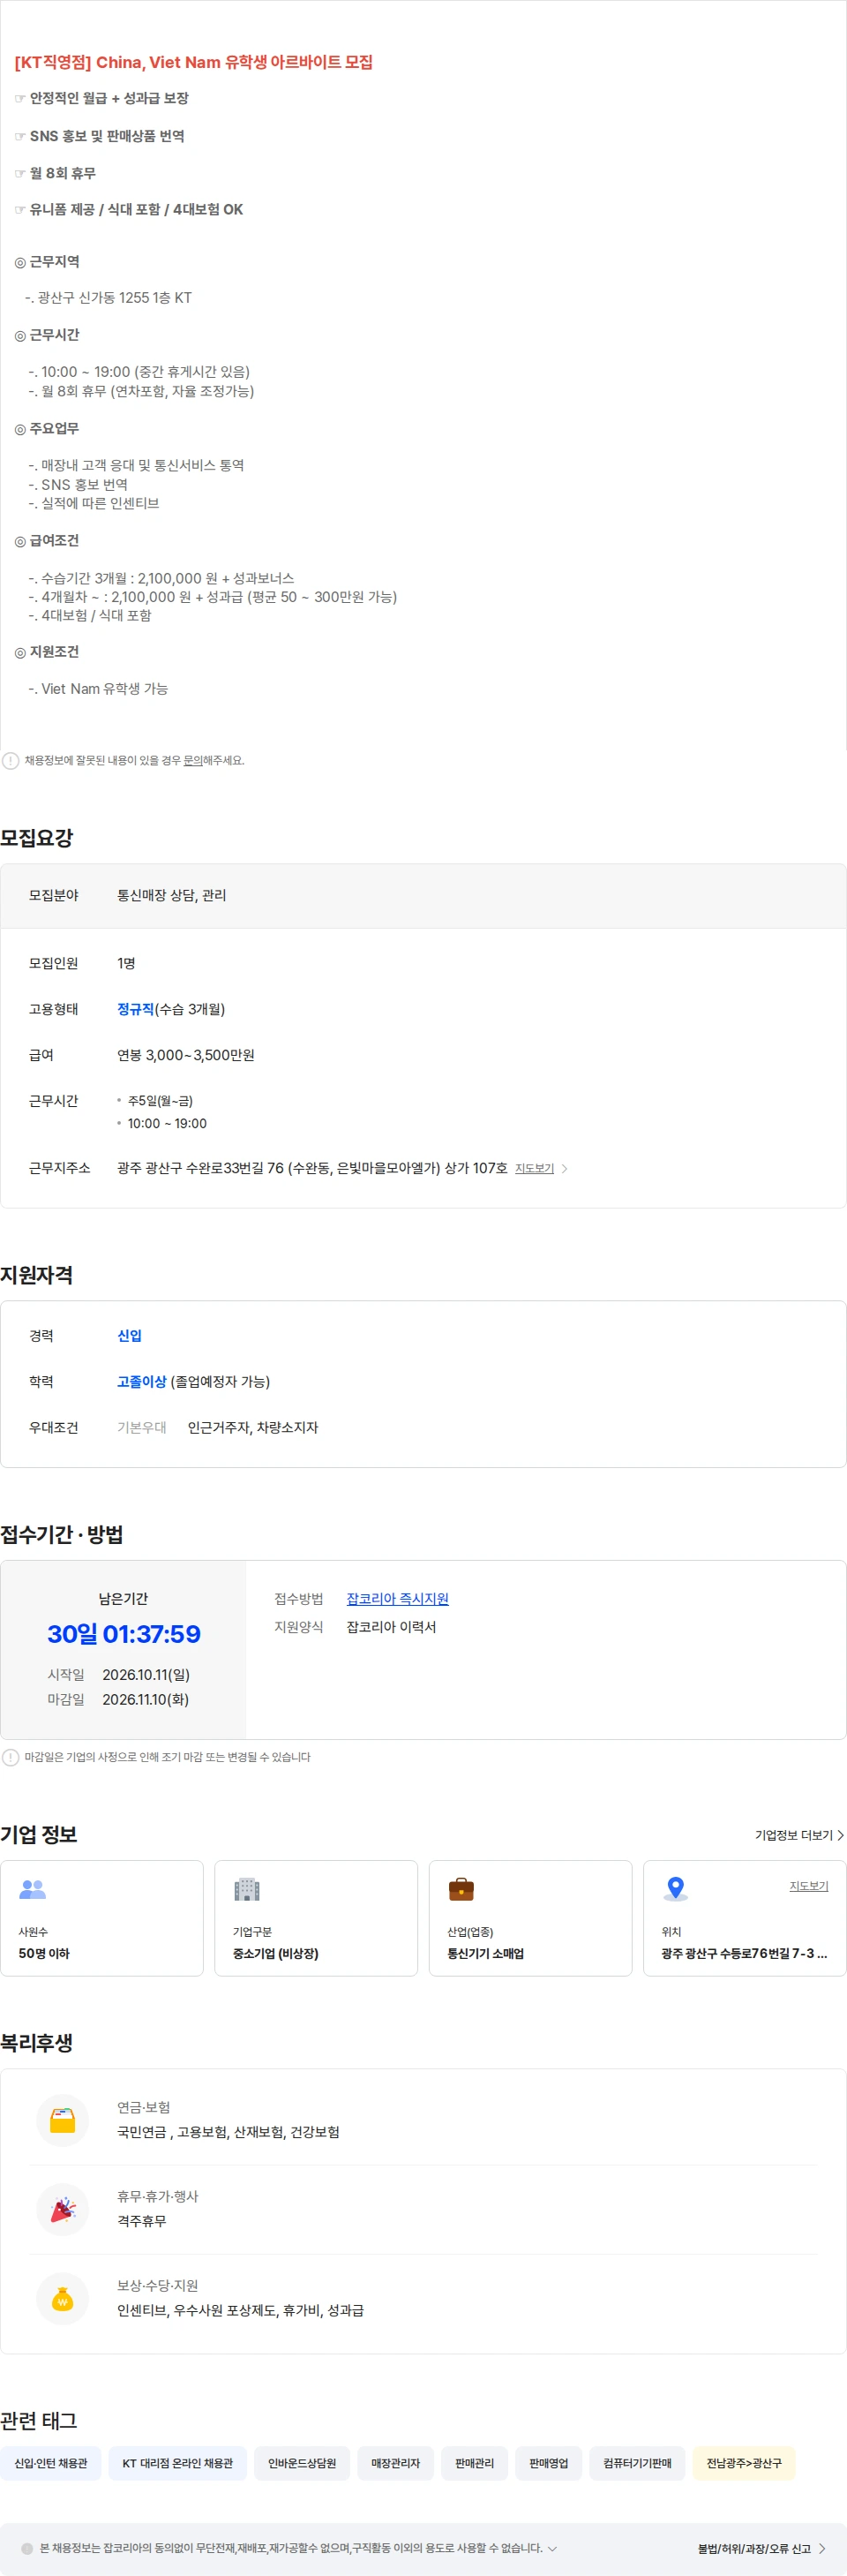Screen dimensions: 847x2576
Task: Click the 휴무·휴가·행사 party icon
Action: (x=63, y=2209)
